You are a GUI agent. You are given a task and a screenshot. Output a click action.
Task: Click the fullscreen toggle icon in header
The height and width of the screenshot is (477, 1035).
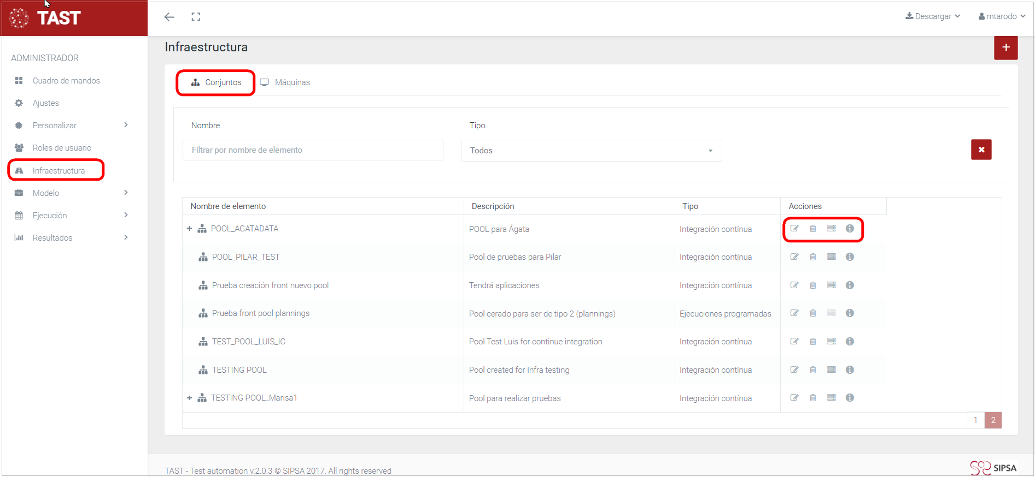point(196,17)
